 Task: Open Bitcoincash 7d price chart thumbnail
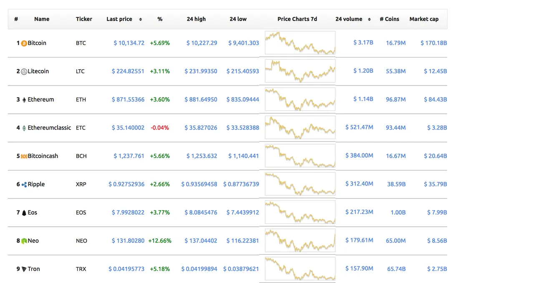click(x=300, y=155)
